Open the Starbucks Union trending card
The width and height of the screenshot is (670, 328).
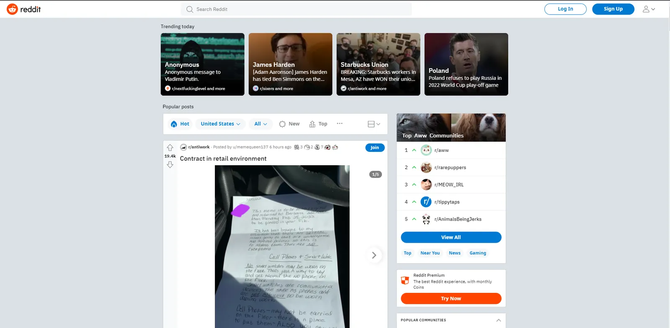tap(379, 64)
